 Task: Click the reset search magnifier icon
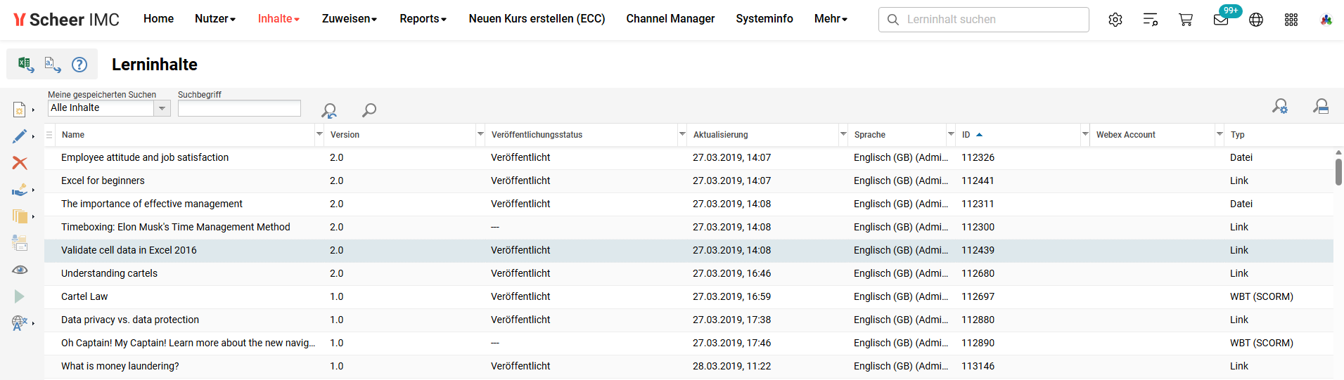329,110
